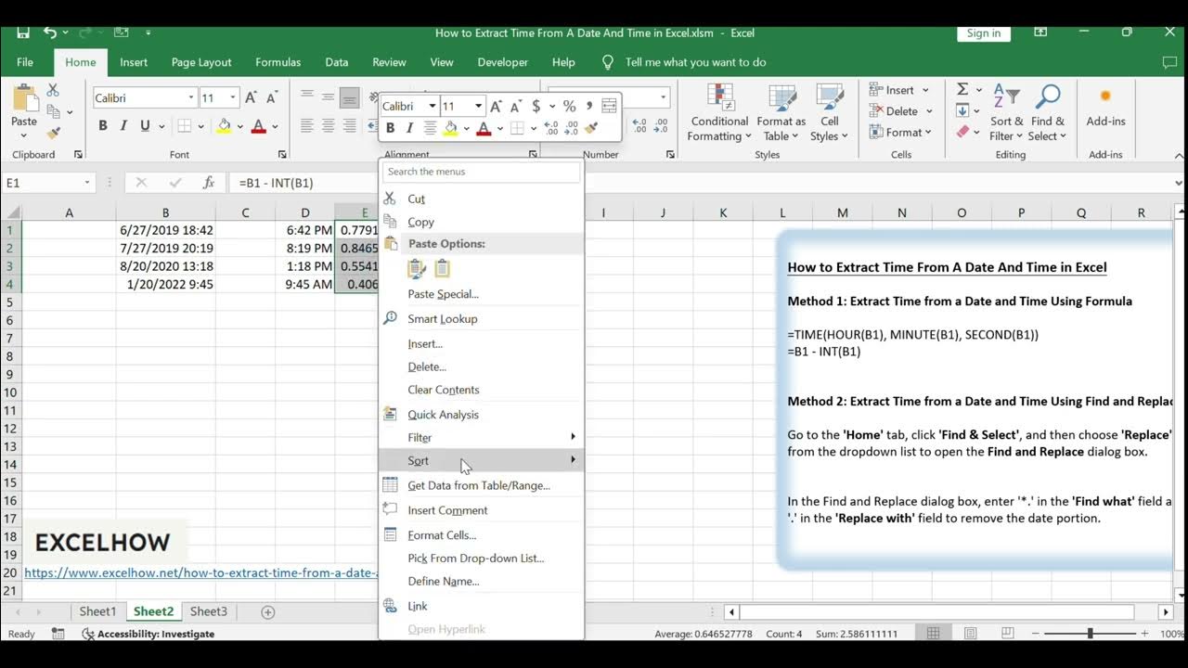Click the second Paste Options clipboard icon
Screen dimensions: 1188x668
coord(443,268)
